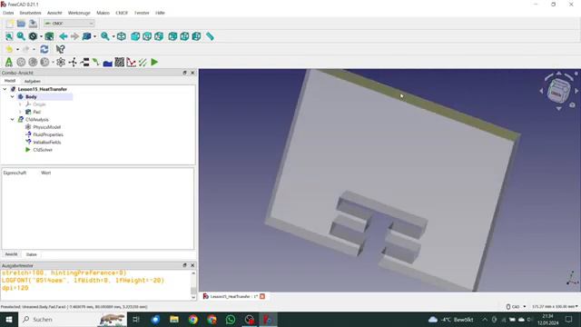Collapse the Body tree node
This screenshot has width=581, height=327.
tap(12, 97)
